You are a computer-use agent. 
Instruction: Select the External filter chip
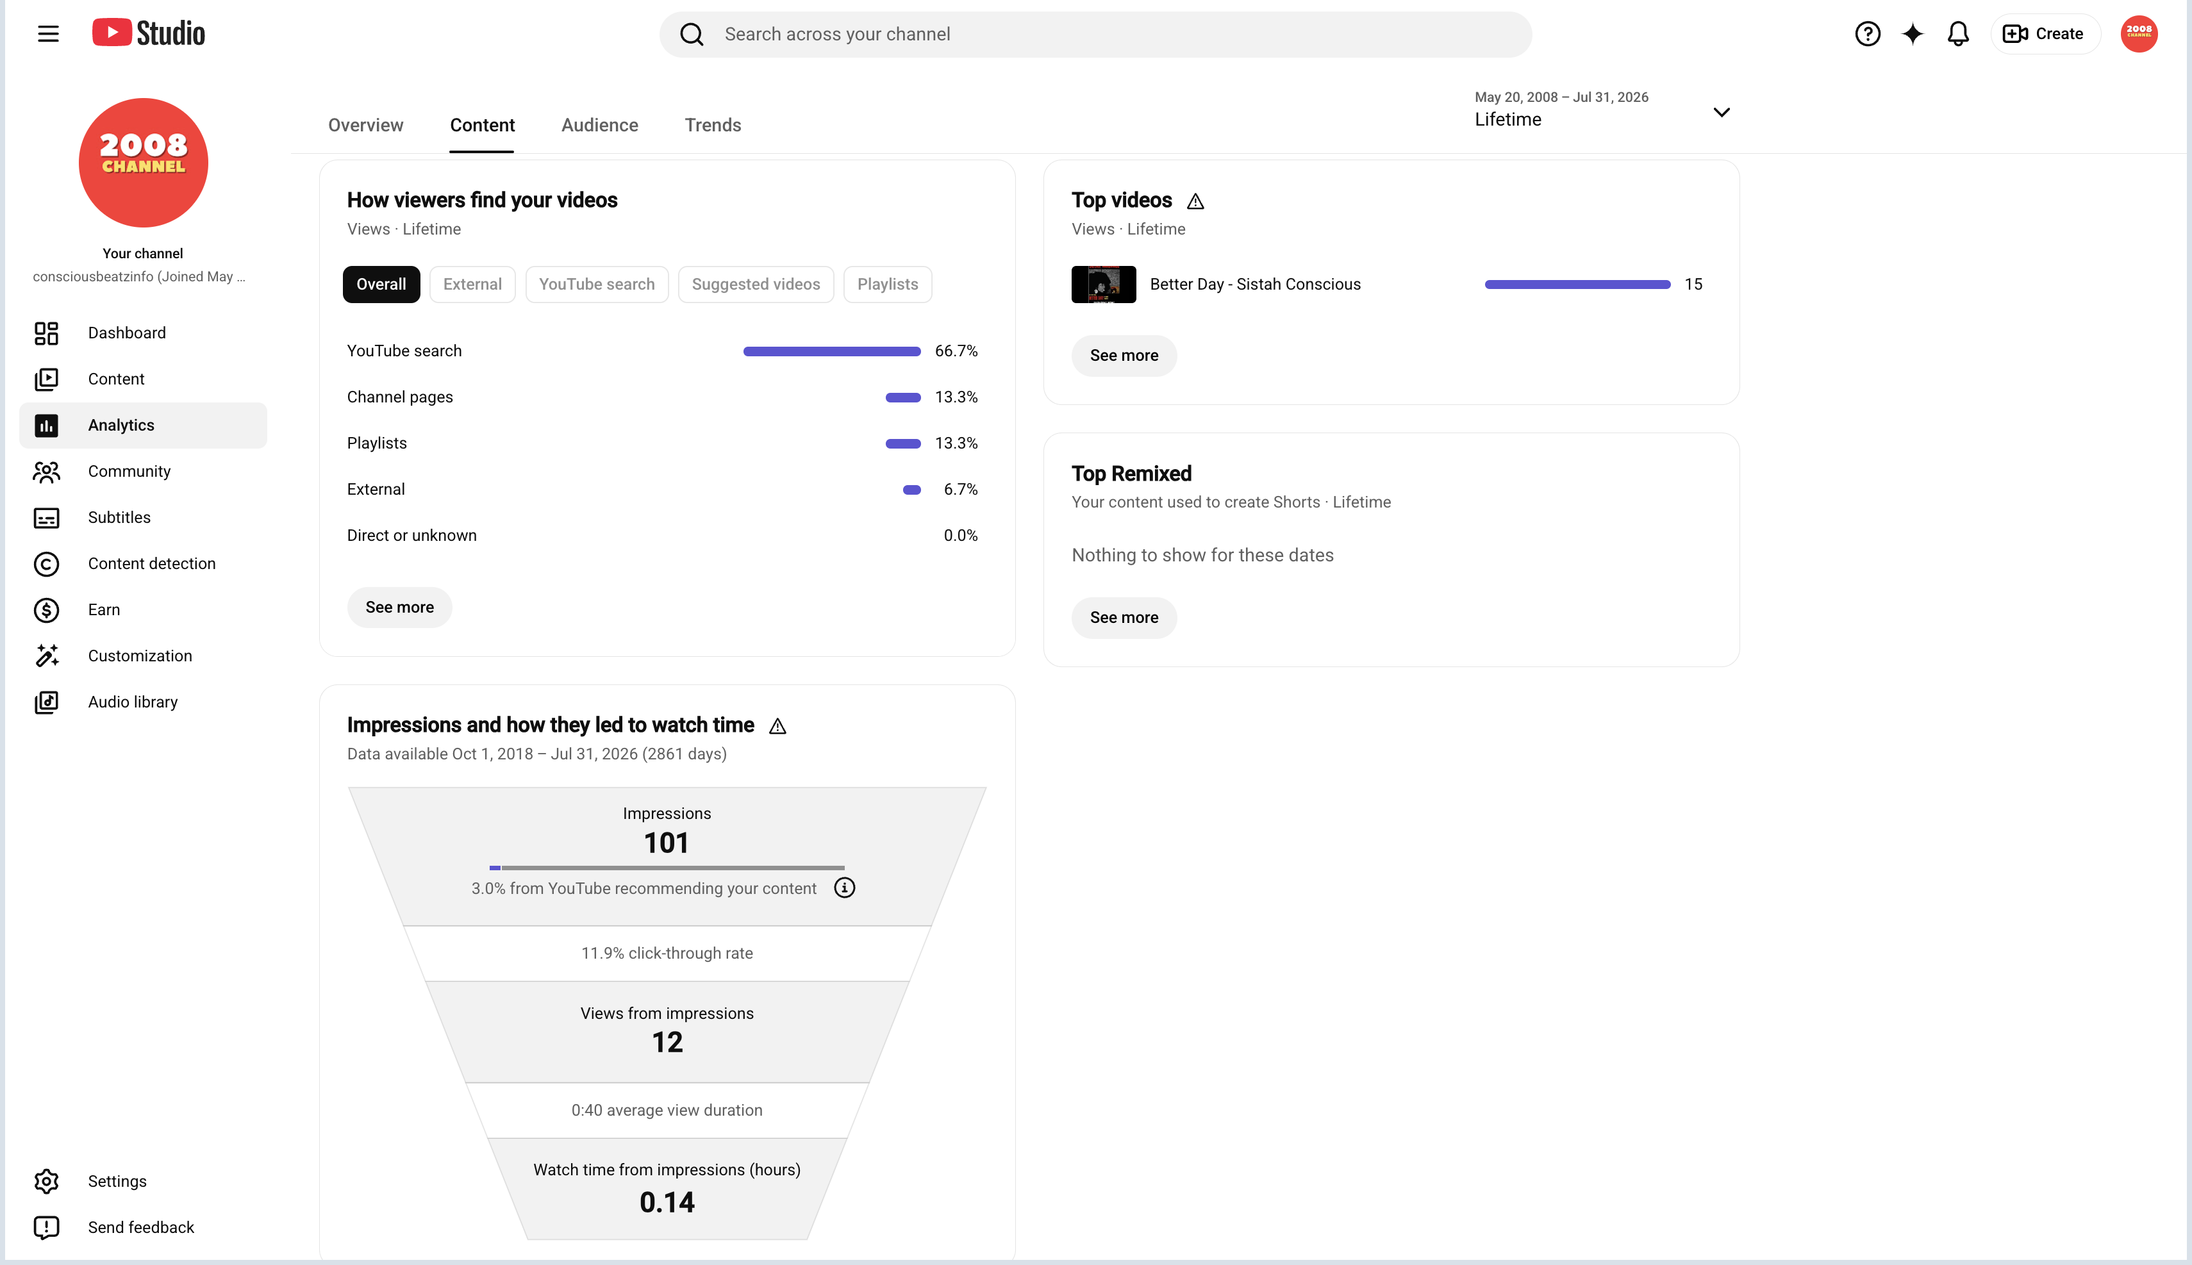pos(472,284)
